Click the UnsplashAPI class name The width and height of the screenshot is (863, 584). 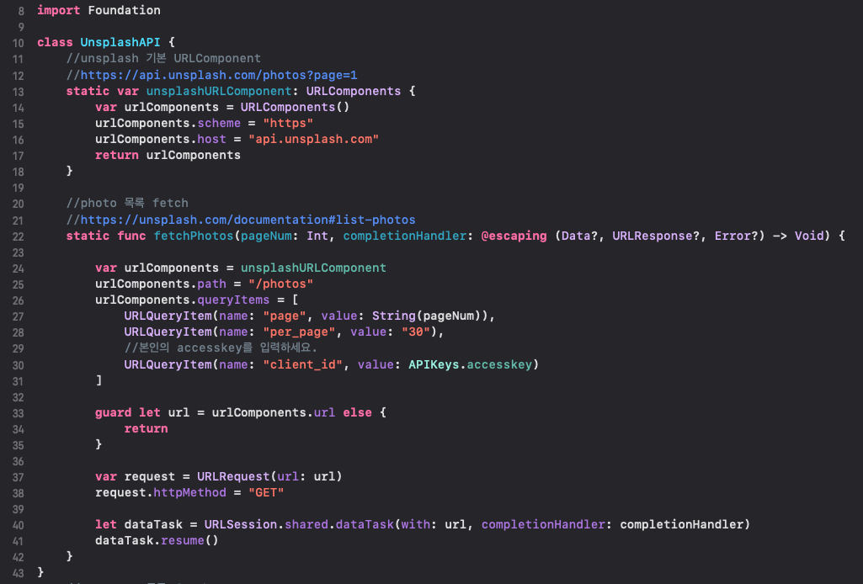[x=120, y=42]
